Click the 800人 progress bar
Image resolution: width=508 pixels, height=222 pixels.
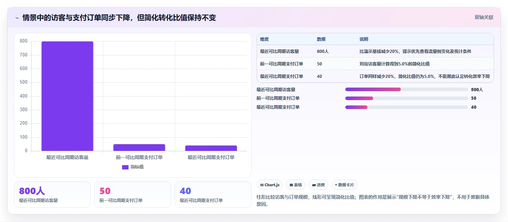[407, 89]
